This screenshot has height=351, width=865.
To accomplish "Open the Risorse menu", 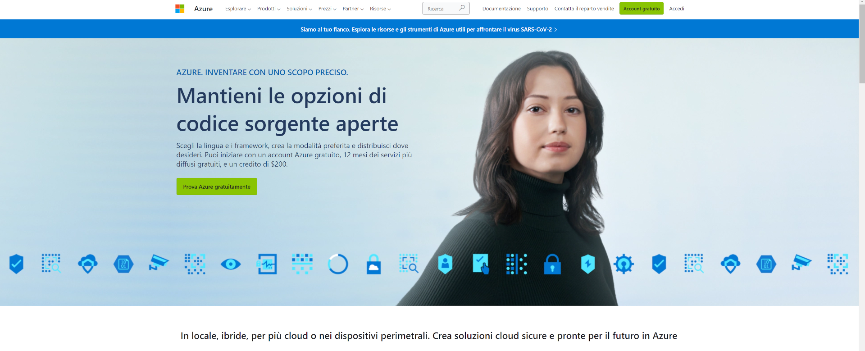I will [380, 9].
